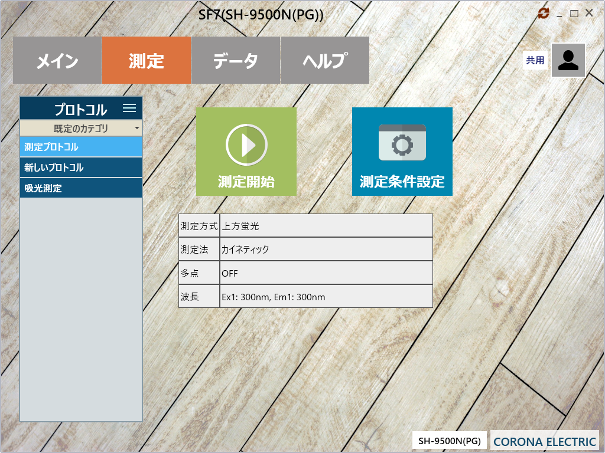Click the CORONA ELECTRIC logo
The image size is (605, 453).
coord(544,441)
